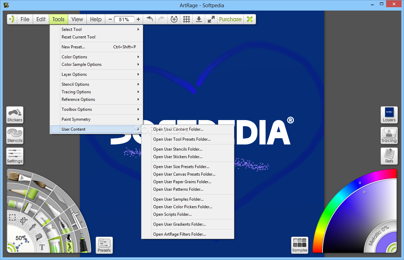The width and height of the screenshot is (404, 260).
Task: Close the open Tools menu
Action: click(59, 19)
